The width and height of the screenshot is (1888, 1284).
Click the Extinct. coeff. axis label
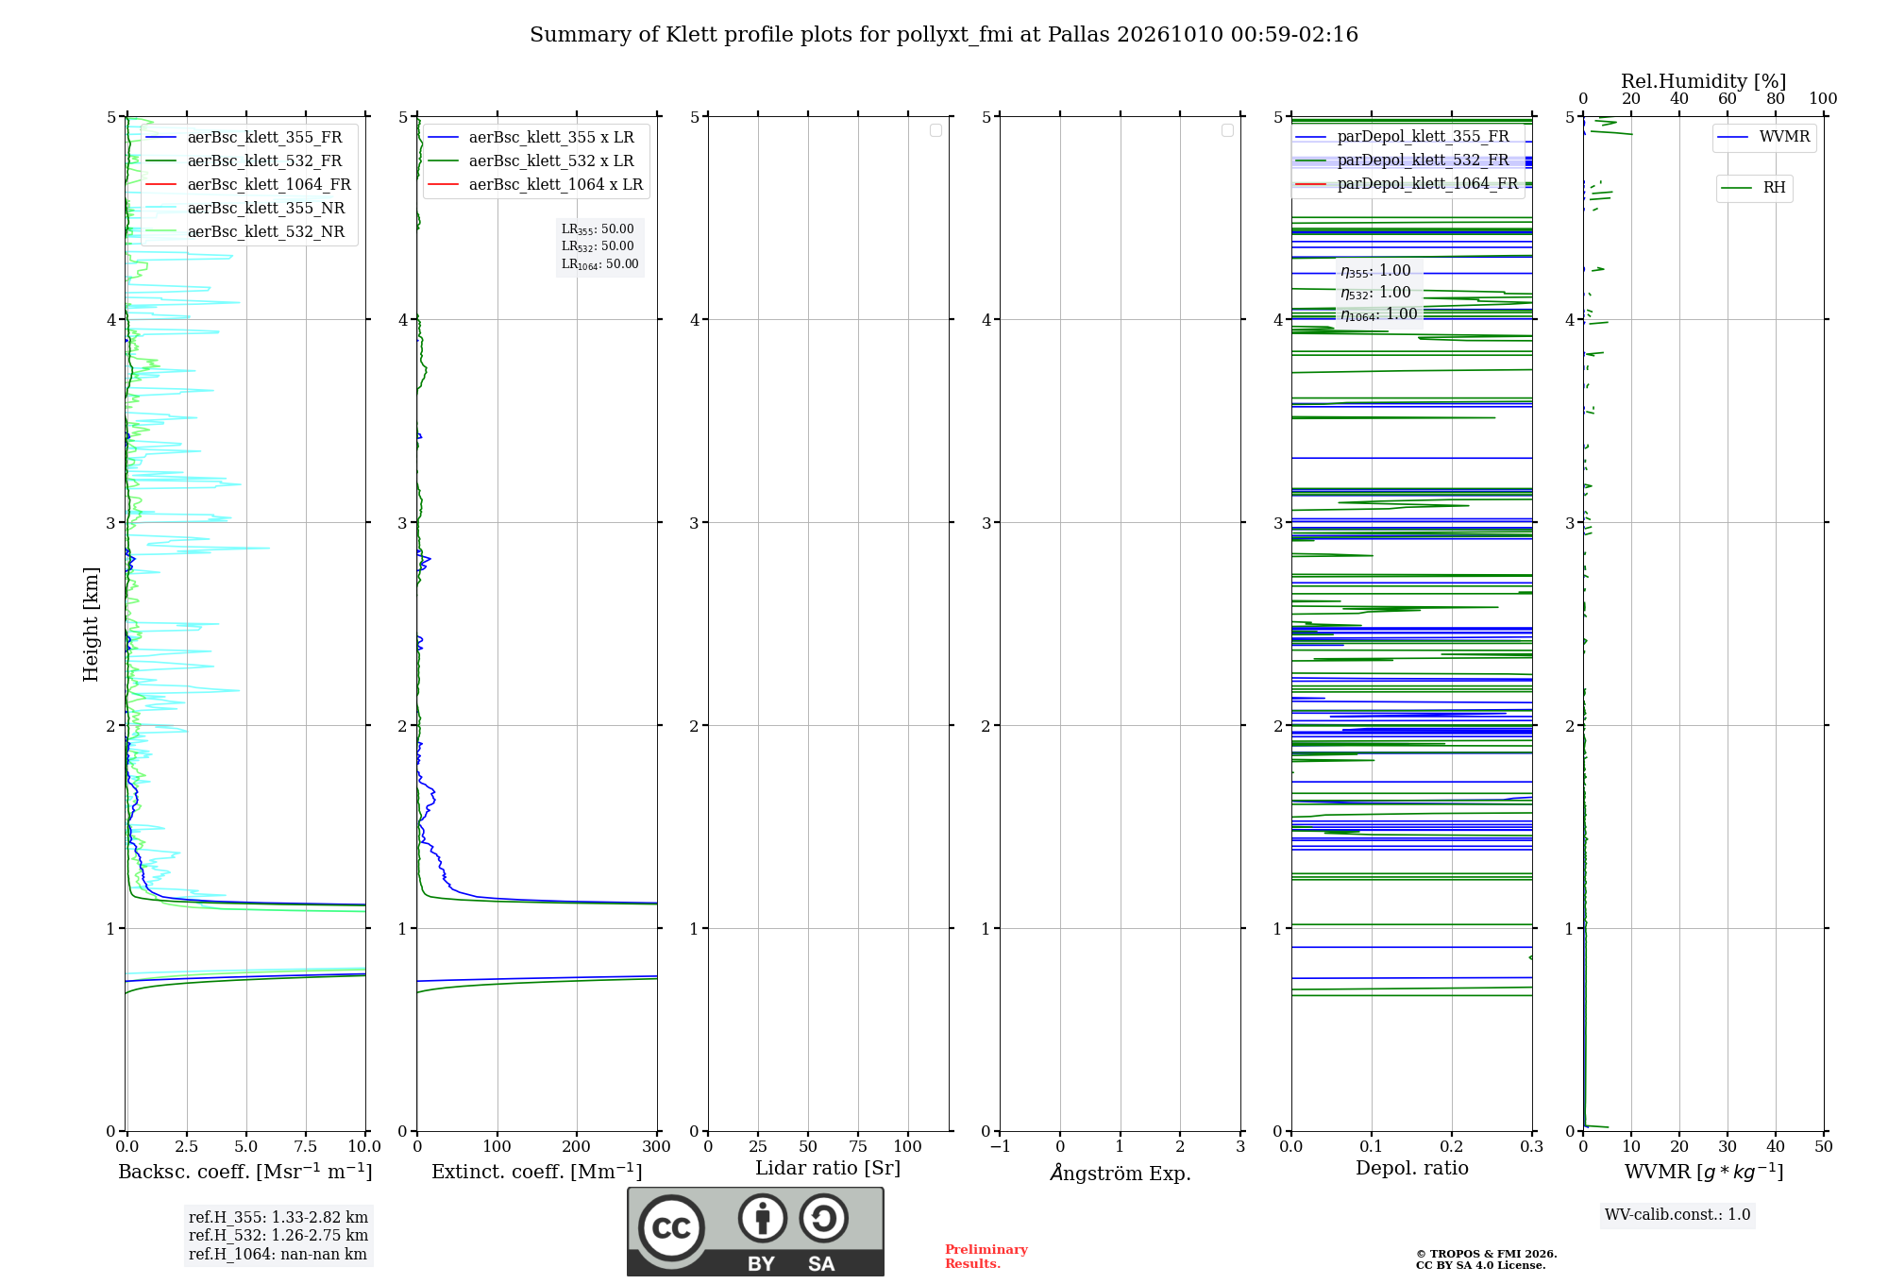coord(537,1172)
